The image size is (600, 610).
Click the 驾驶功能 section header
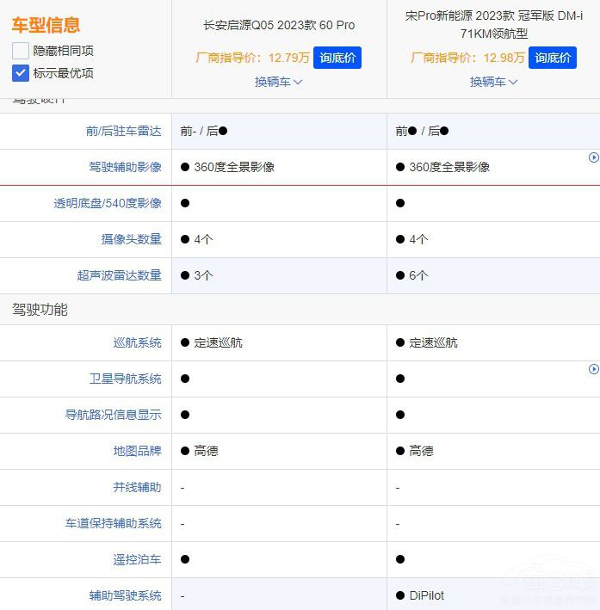(x=40, y=309)
